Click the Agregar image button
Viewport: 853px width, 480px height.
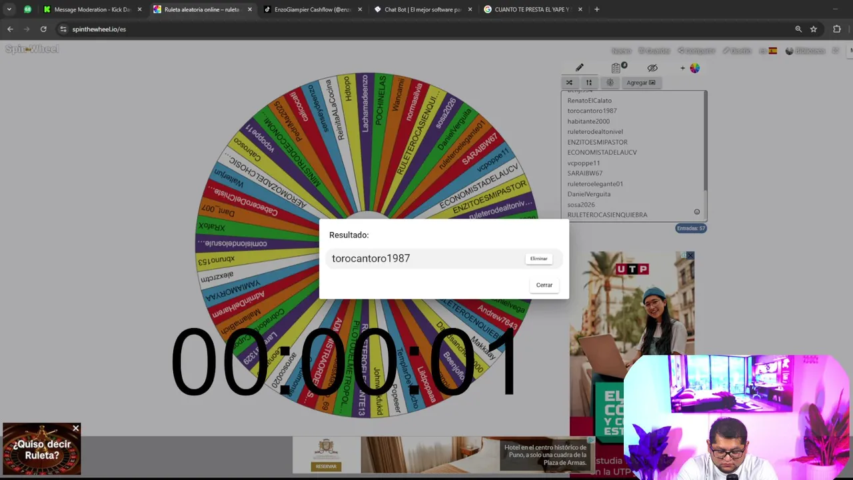click(x=641, y=83)
